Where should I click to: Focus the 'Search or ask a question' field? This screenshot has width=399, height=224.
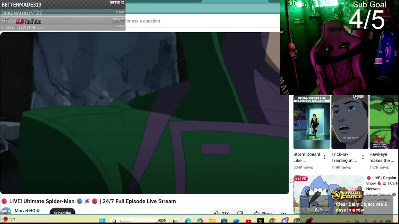tap(193, 21)
